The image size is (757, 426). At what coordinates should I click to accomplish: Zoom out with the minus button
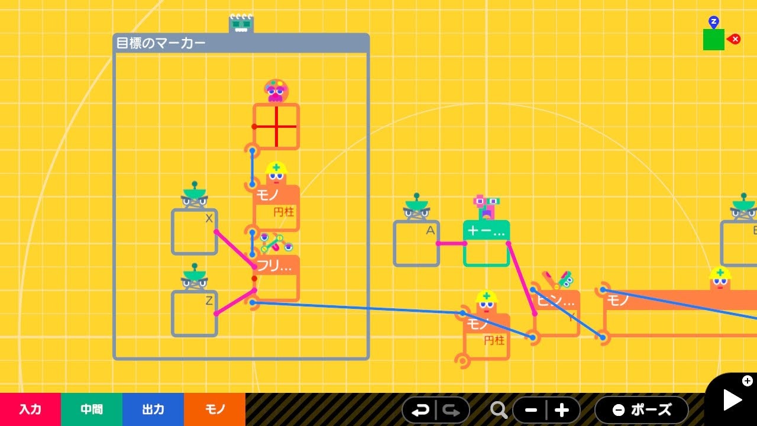pos(530,410)
